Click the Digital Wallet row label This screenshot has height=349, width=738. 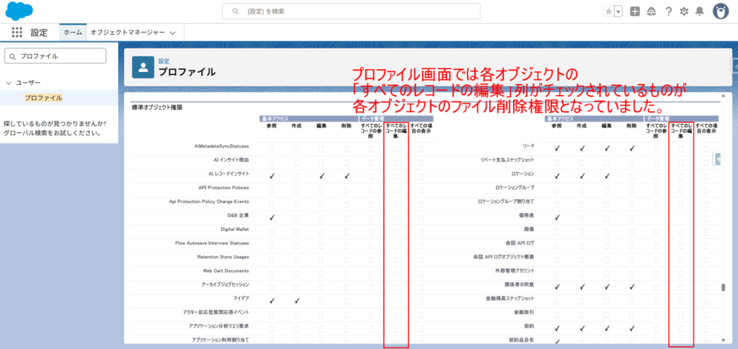235,230
